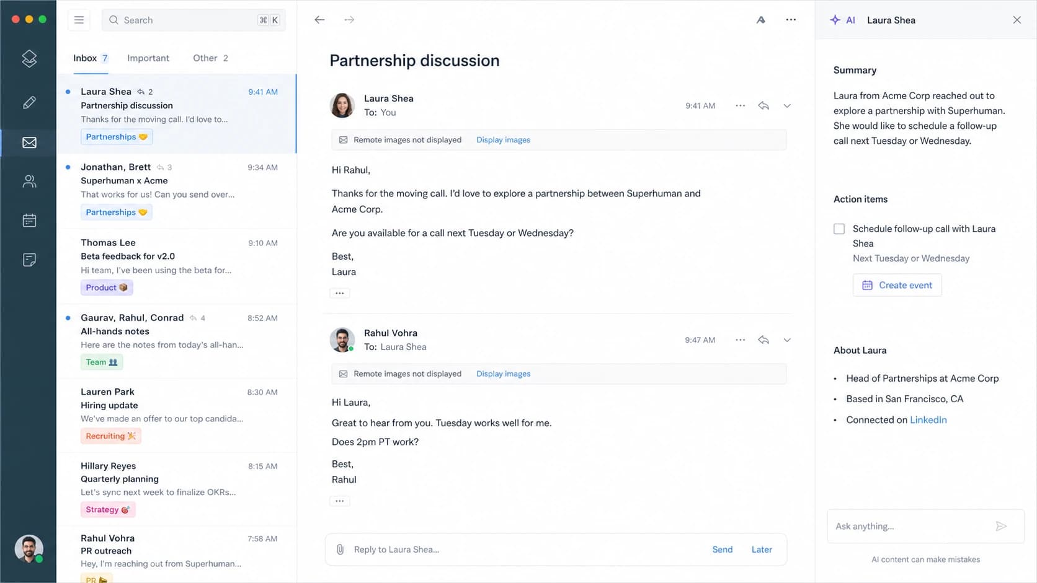Click Laura Shea's avatar in the thread
The height and width of the screenshot is (583, 1037).
pyautogui.click(x=342, y=105)
